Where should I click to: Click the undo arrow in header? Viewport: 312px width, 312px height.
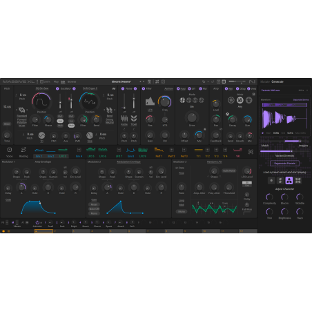204,81
